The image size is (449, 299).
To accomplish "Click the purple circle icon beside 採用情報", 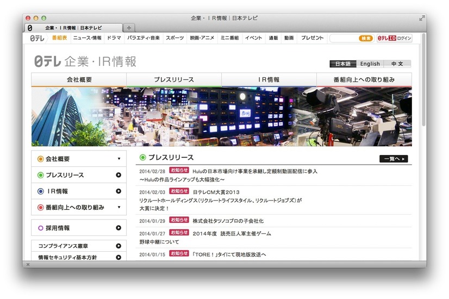I will click(x=41, y=228).
